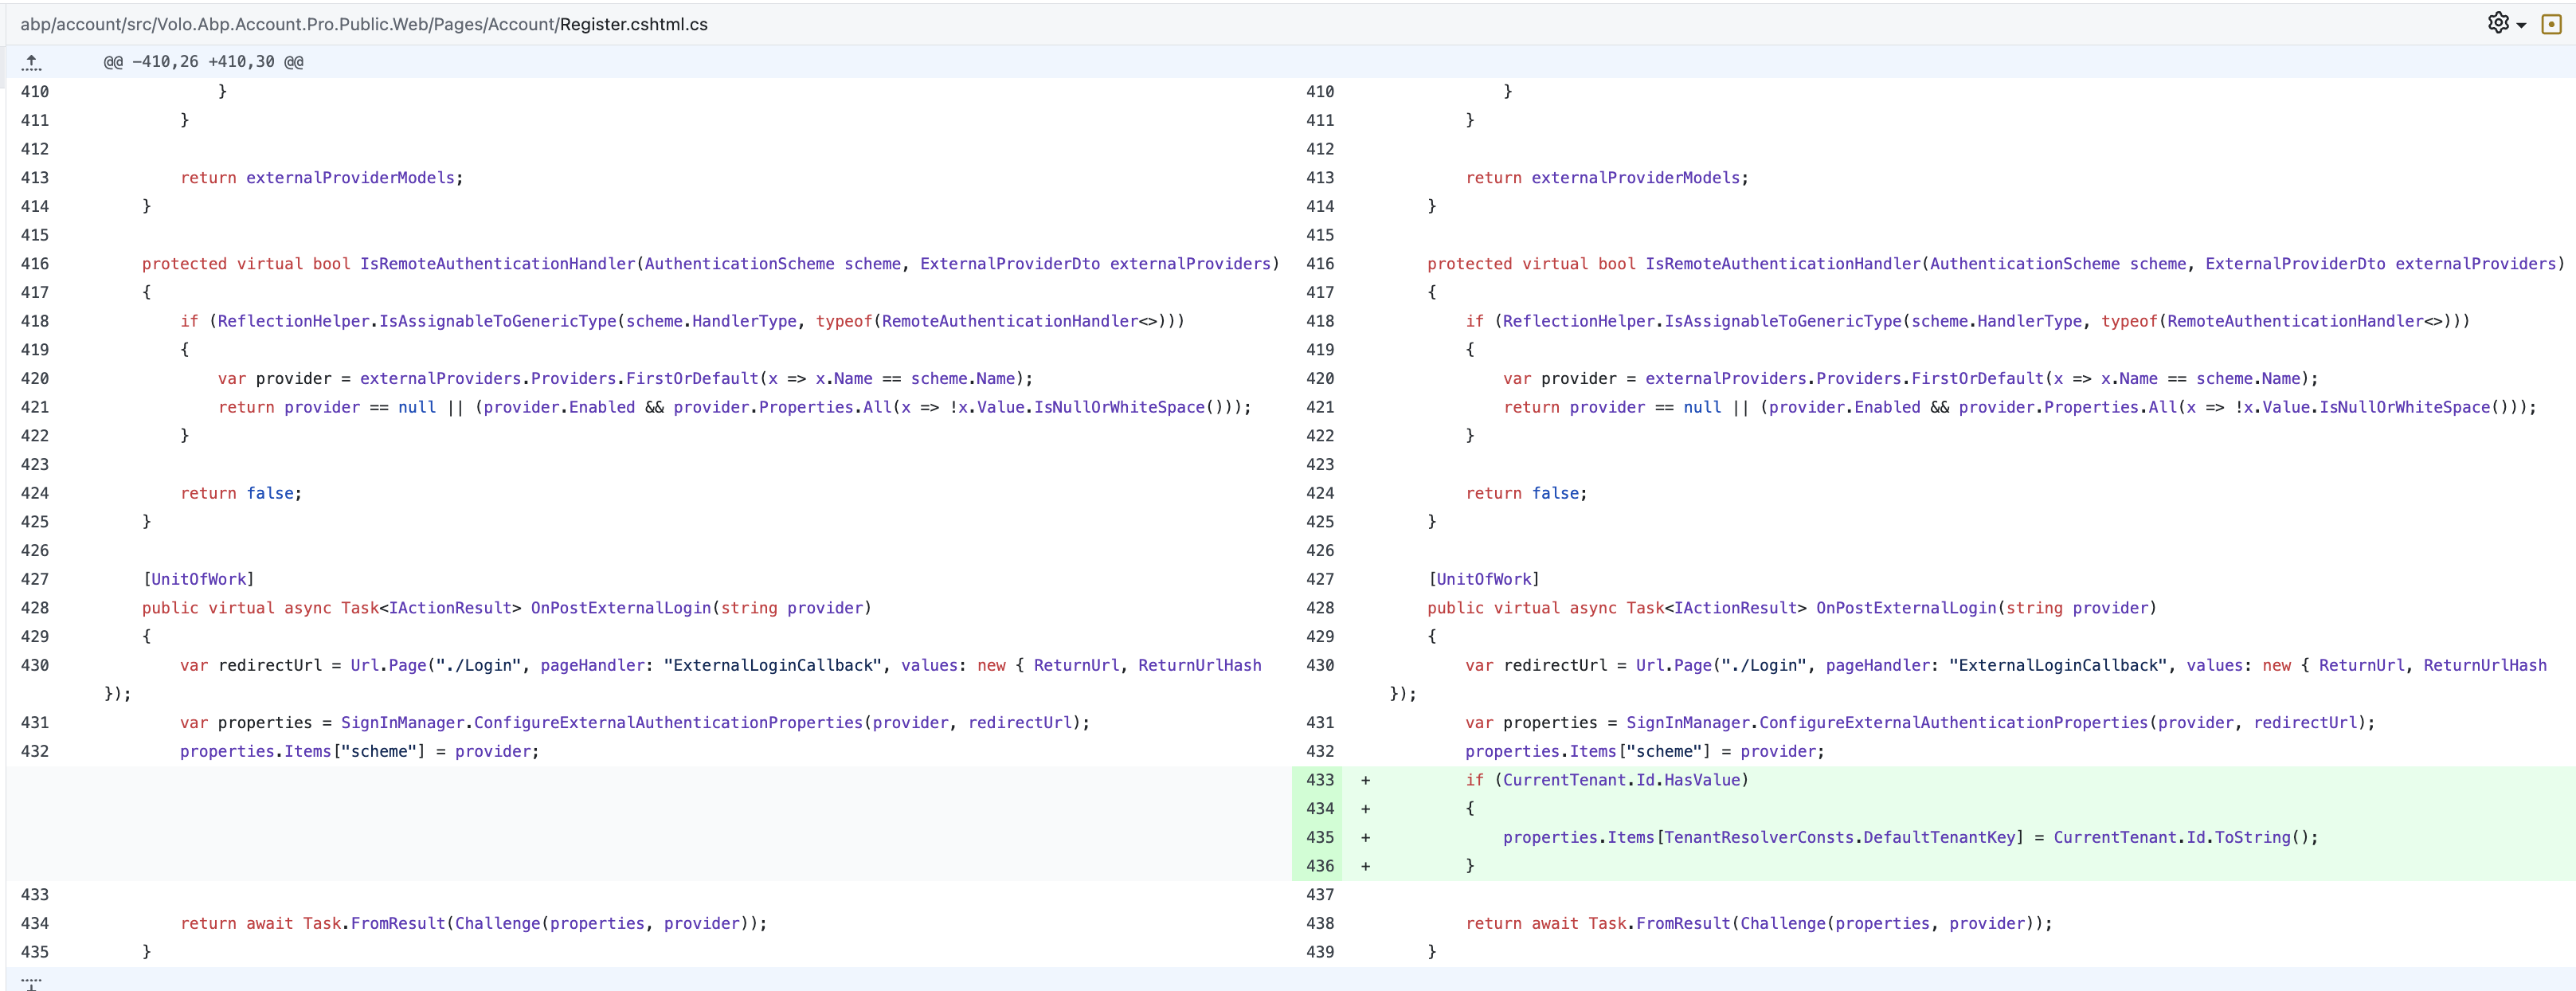
Task: Click OnPostExternalLogin in right pane line 428
Action: click(1906, 608)
